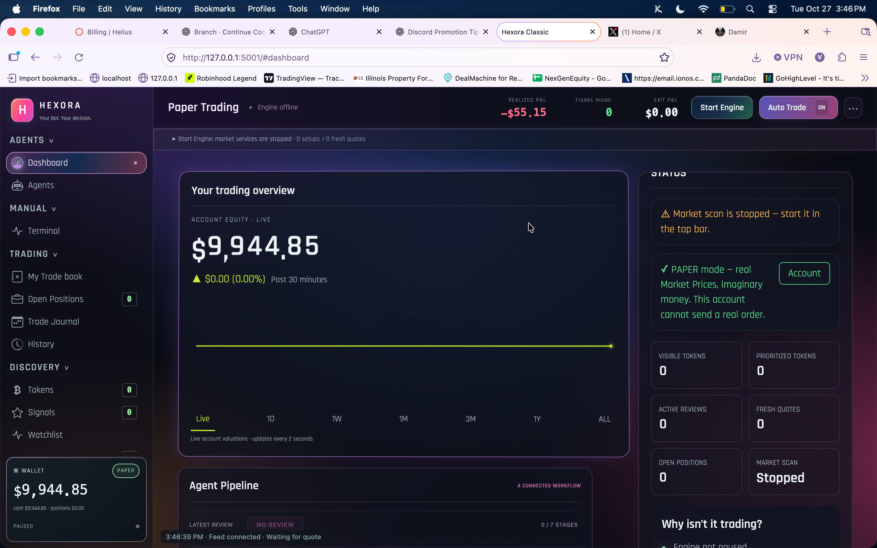The width and height of the screenshot is (877, 548).
Task: Collapse the MANUAL sidebar section
Action: point(33,209)
